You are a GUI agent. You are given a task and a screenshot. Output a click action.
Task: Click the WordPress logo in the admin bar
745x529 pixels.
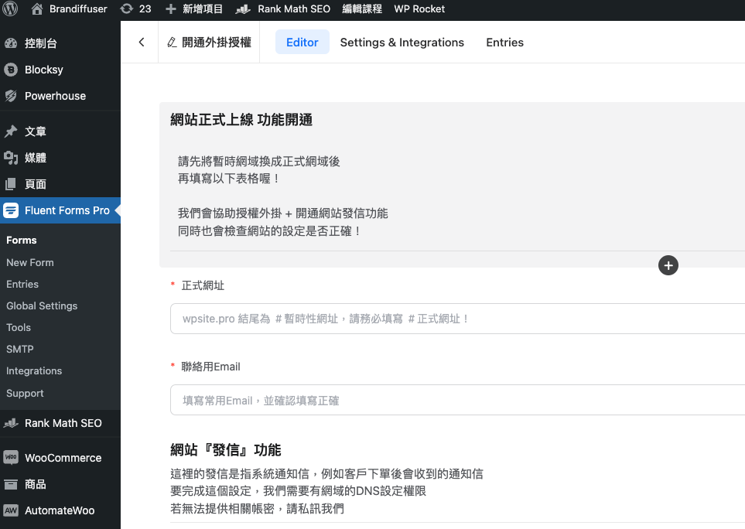point(9,9)
